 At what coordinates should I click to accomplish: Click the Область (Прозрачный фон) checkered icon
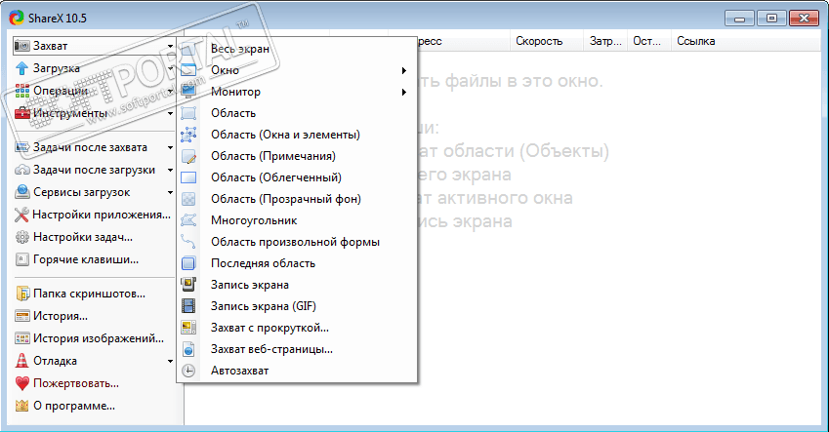tap(188, 199)
